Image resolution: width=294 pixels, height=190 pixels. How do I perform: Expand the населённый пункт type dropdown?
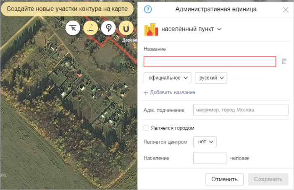[x=192, y=29]
